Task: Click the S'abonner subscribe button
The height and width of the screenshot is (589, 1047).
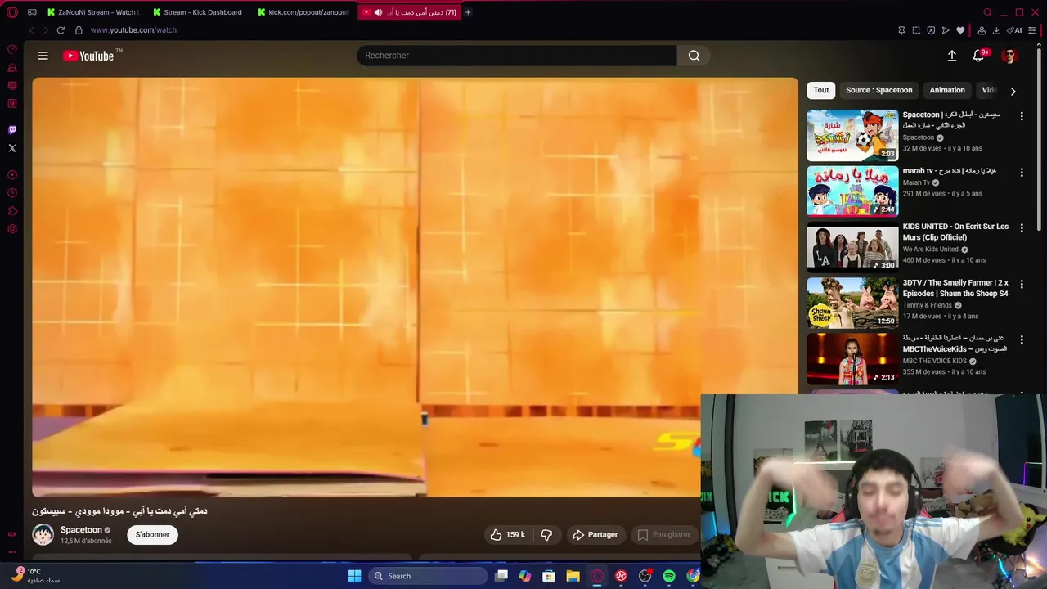Action: tap(152, 534)
